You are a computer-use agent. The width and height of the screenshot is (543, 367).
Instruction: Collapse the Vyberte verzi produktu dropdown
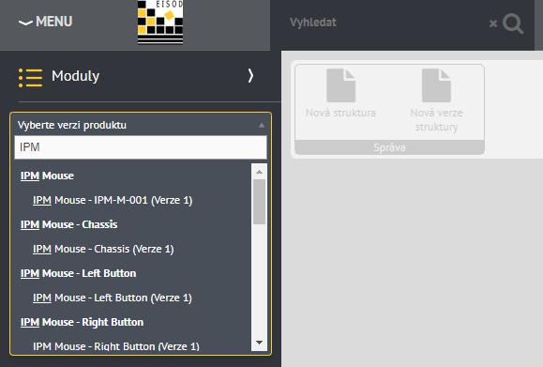pyautogui.click(x=262, y=125)
